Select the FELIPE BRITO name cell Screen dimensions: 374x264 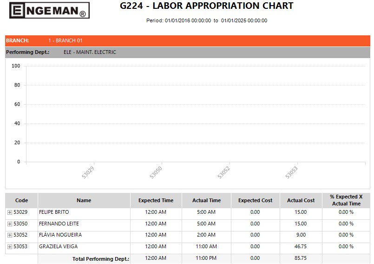[x=54, y=212]
